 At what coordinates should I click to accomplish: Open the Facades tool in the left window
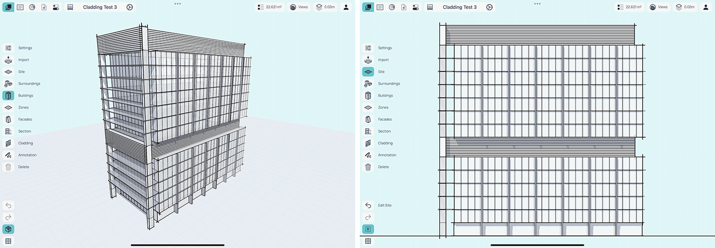pyautogui.click(x=8, y=119)
